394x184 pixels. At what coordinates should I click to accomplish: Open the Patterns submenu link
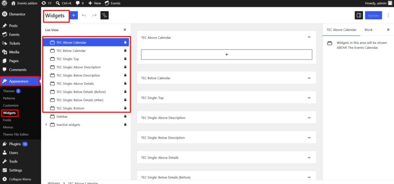coord(9,98)
